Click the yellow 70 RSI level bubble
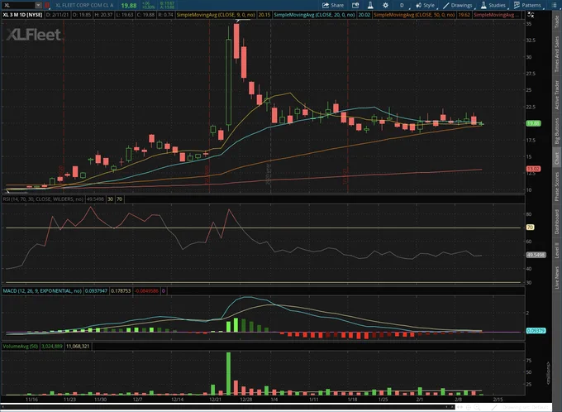The image size is (562, 412). 530,228
